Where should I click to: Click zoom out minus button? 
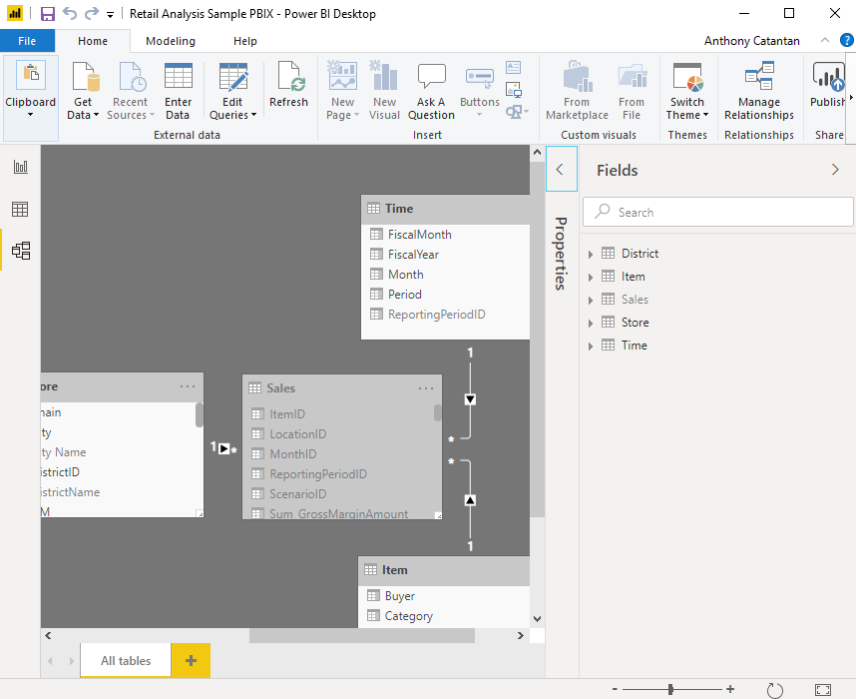click(x=615, y=689)
